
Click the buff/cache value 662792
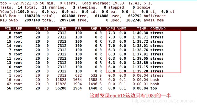pyautogui.click(x=135, y=16)
